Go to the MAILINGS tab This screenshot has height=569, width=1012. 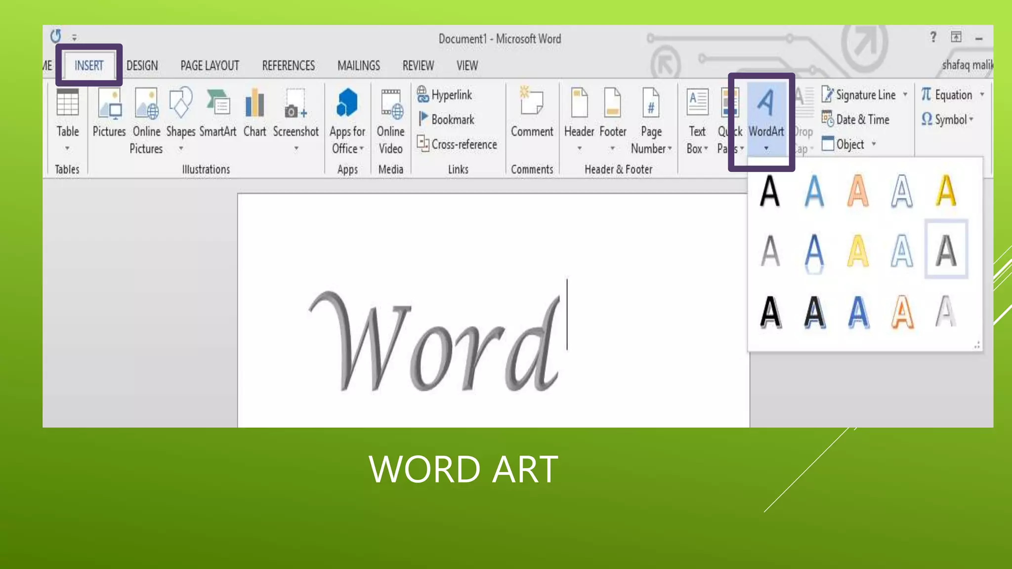pos(359,65)
